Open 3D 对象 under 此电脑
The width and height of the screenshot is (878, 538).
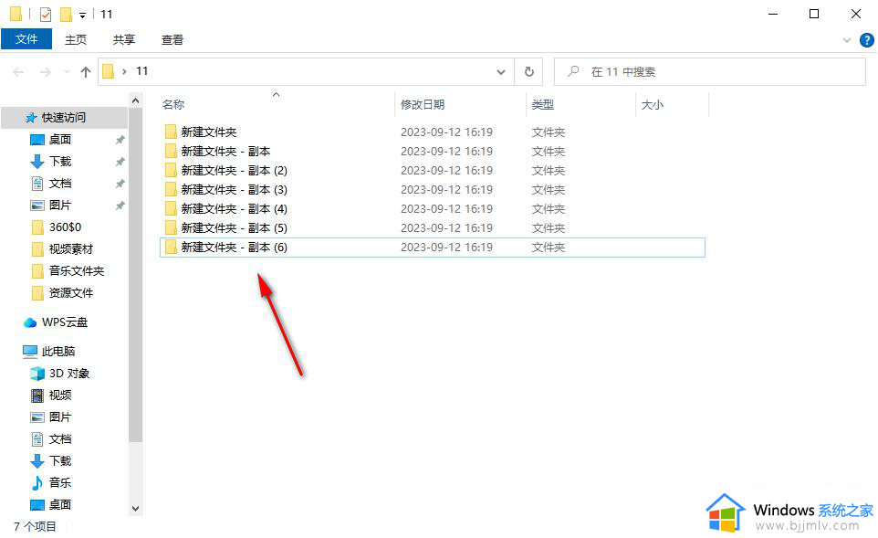[x=68, y=374]
